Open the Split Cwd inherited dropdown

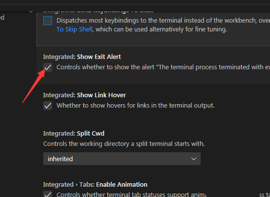point(122,159)
